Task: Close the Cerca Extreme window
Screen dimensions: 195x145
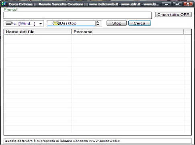Action: (x=188, y=4)
